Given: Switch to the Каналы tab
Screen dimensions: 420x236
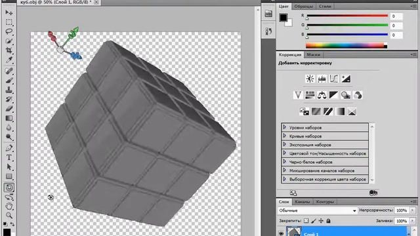Looking at the screenshot, I should point(302,202).
